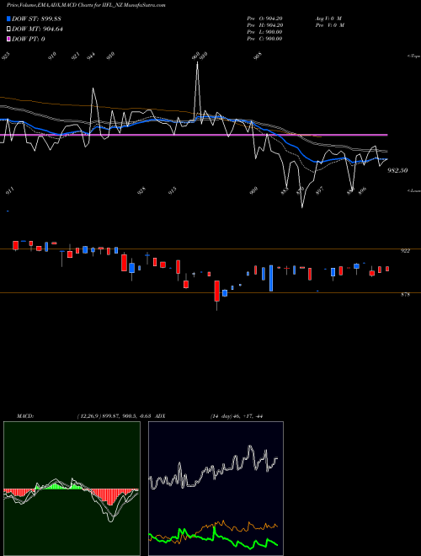Click the 925 high label at top left
This screenshot has height=556, width=421.
point(6,56)
